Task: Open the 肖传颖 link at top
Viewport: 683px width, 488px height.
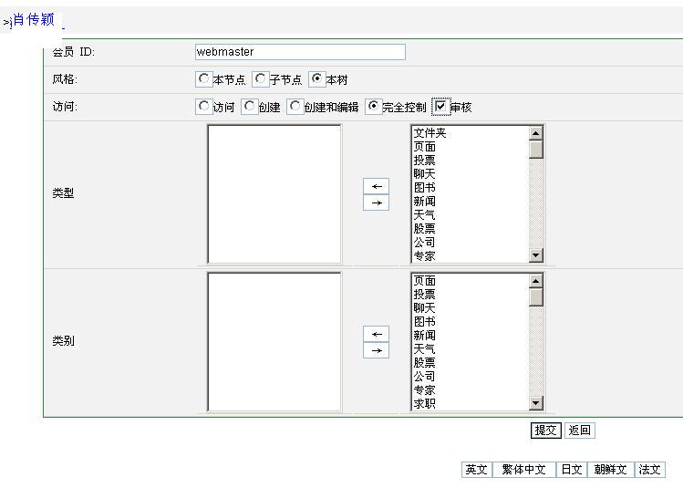Action: click(33, 19)
